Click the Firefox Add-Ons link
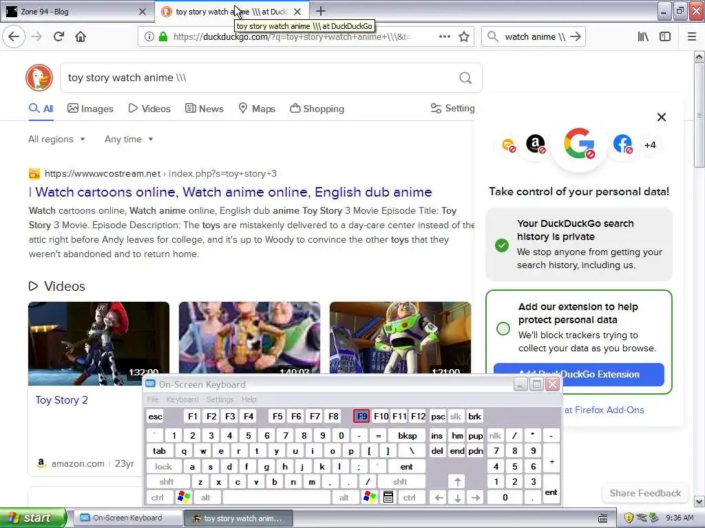The width and height of the screenshot is (705, 528). click(604, 410)
